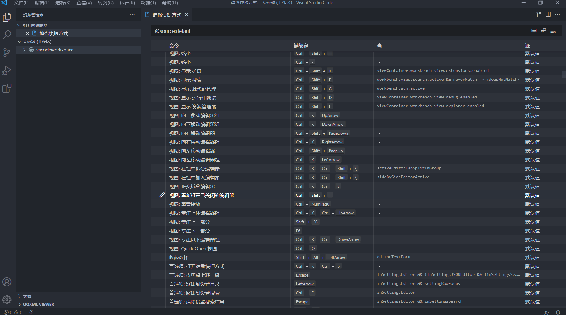The width and height of the screenshot is (566, 315).
Task: Open the Search view in activity bar
Action: pos(7,35)
